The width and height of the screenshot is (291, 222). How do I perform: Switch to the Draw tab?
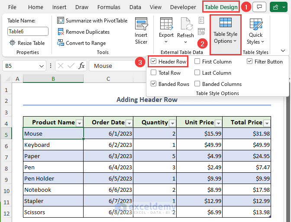coord(82,7)
